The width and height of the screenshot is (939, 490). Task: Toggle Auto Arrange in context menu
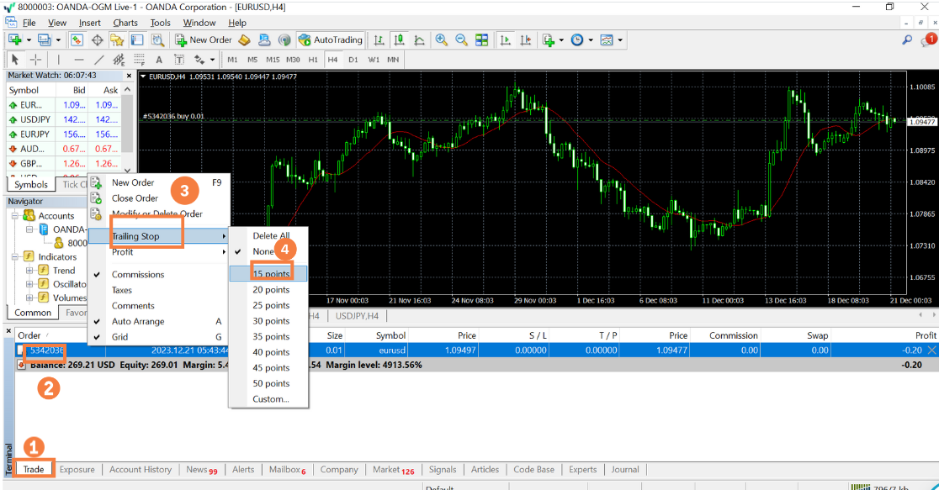click(159, 321)
